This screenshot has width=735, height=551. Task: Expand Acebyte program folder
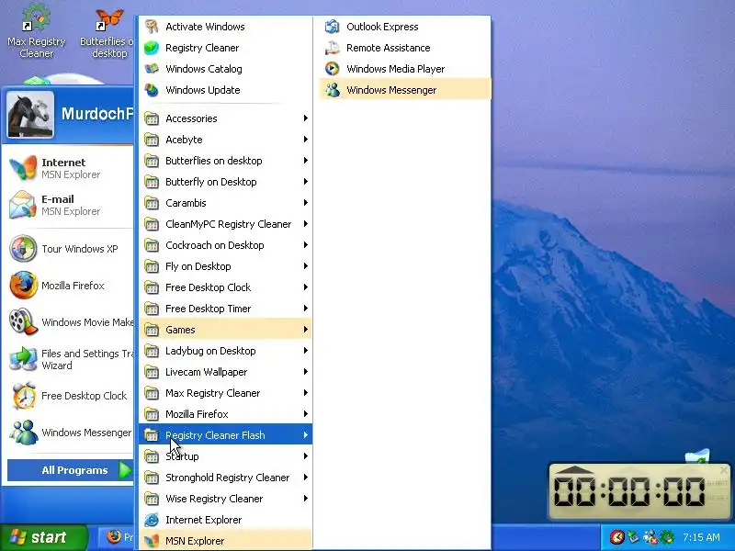(x=225, y=140)
